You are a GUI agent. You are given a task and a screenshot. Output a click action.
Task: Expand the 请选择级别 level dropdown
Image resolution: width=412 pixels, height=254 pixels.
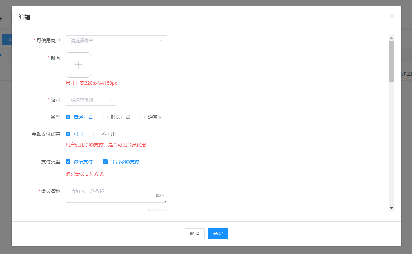pos(88,100)
